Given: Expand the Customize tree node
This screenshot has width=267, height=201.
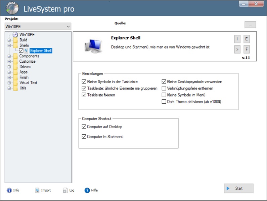Looking at the screenshot, I should [x=9, y=62].
